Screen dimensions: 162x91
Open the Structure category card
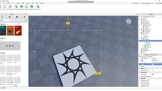(x=10, y=31)
